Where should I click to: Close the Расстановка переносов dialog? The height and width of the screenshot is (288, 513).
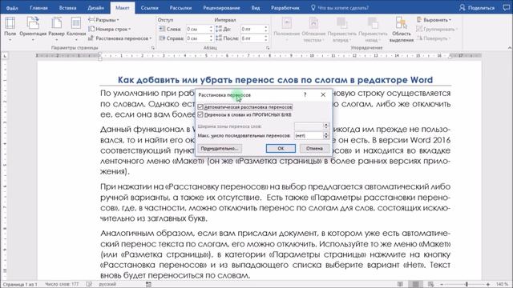(x=323, y=94)
